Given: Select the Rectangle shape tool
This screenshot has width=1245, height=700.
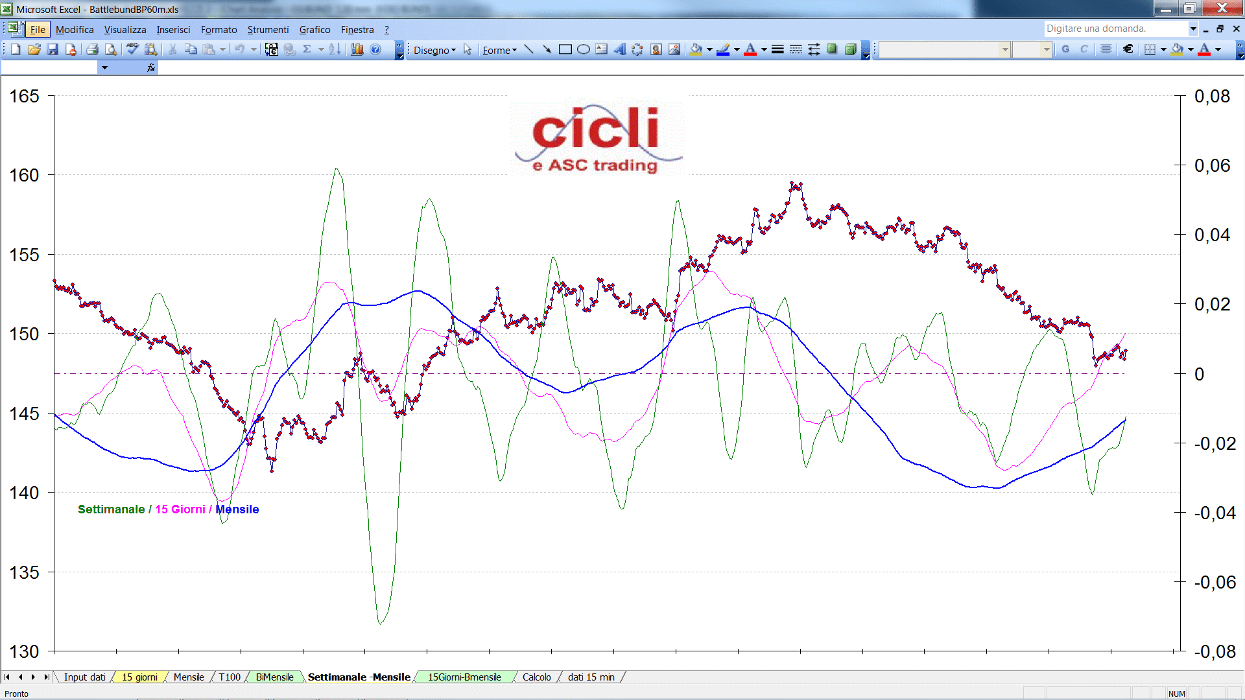Looking at the screenshot, I should tap(565, 49).
